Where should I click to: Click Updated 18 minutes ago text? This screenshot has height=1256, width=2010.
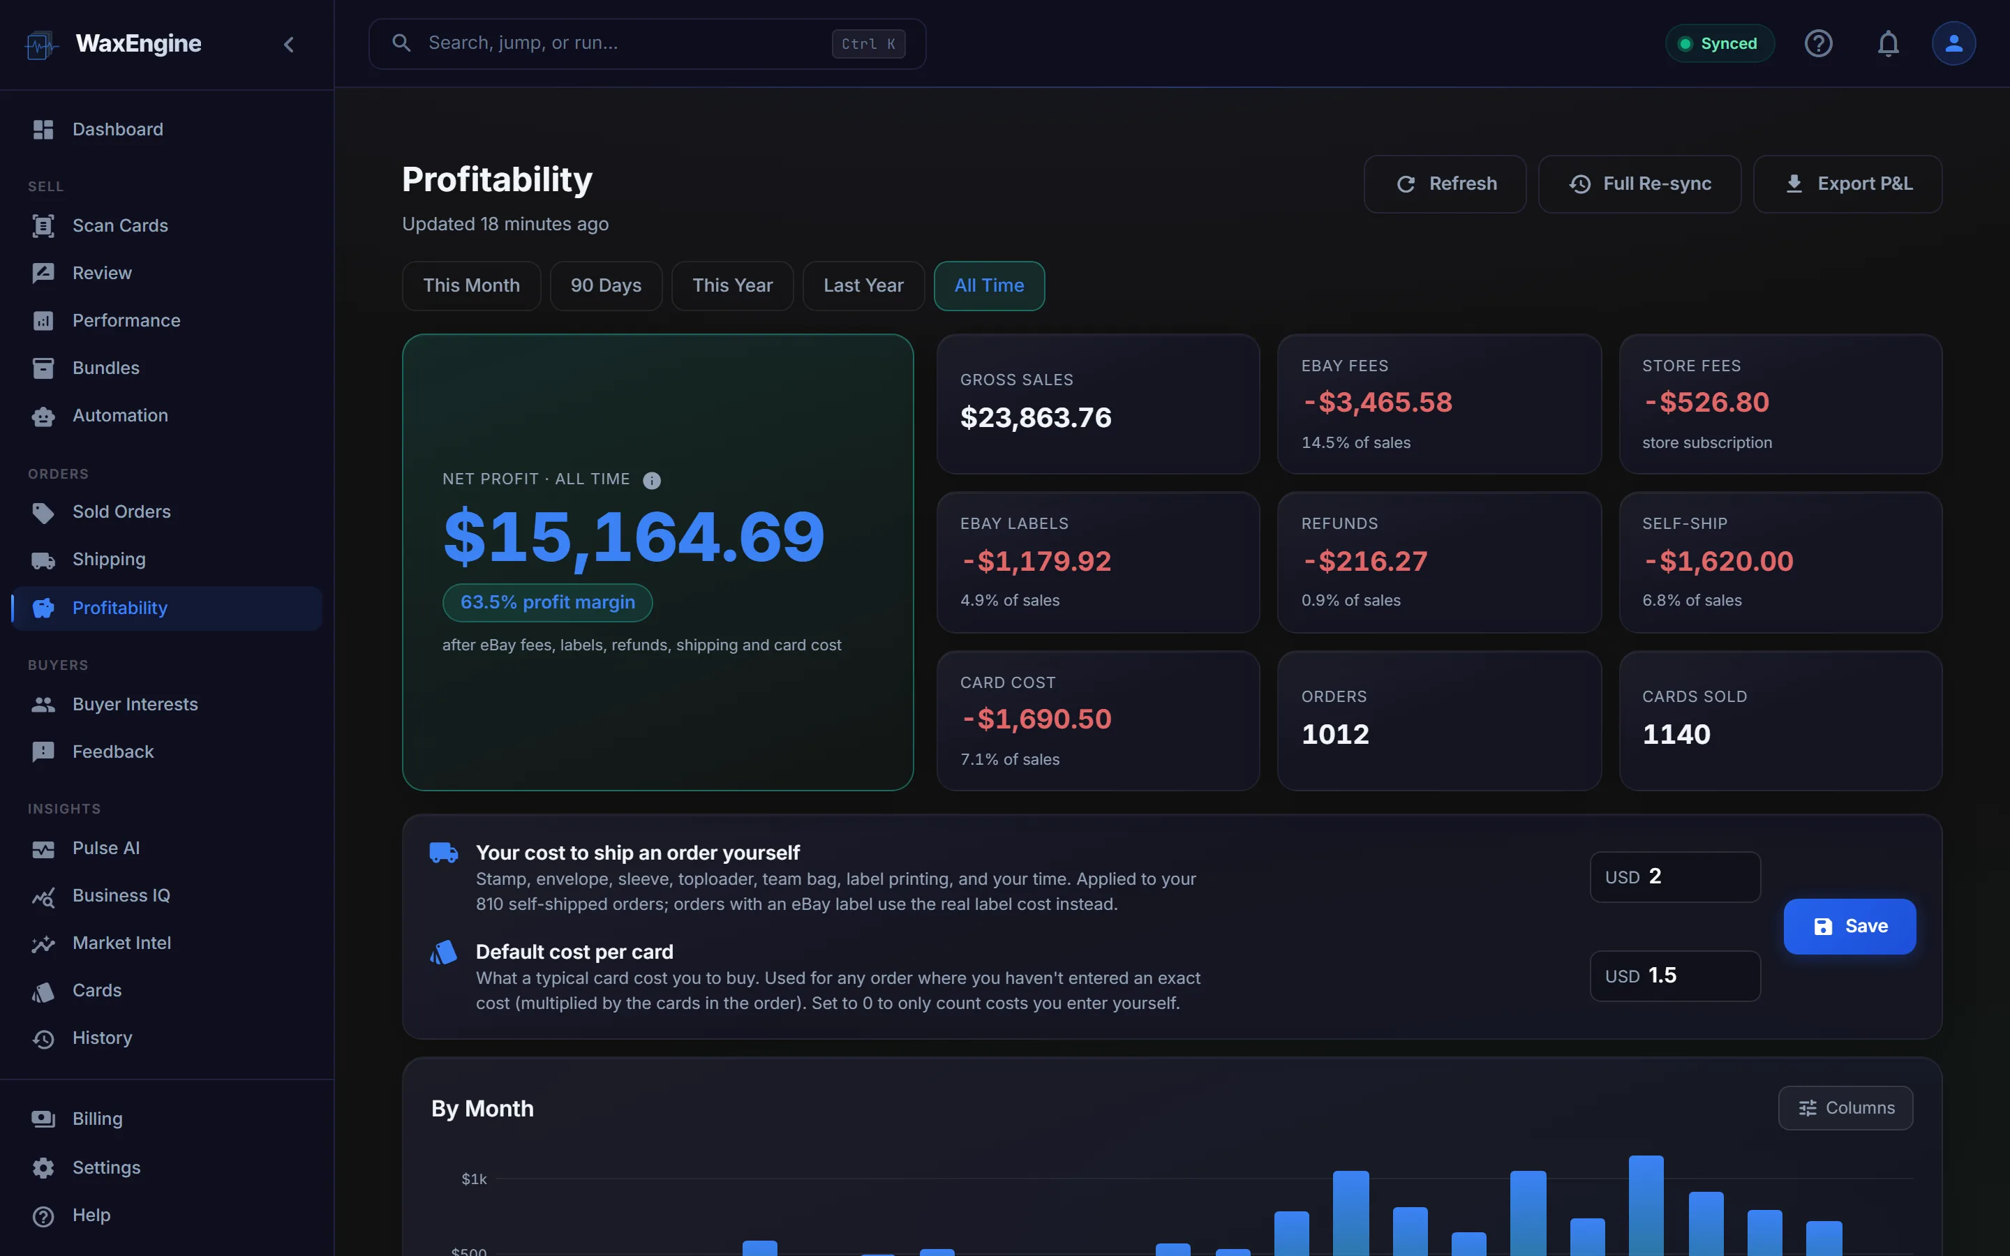pos(505,224)
